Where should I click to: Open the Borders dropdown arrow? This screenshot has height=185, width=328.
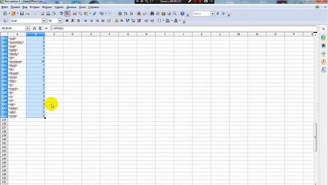[x=163, y=21]
